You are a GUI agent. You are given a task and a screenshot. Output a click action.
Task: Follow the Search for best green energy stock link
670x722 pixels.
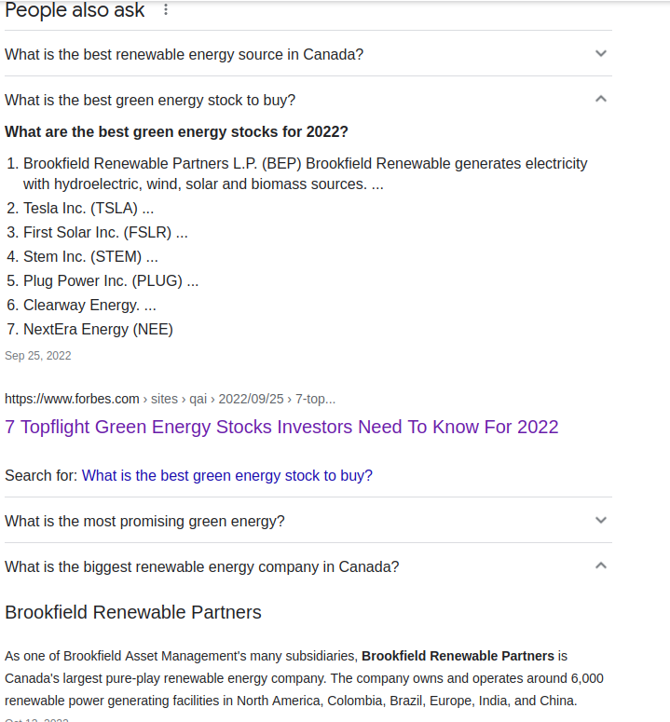click(226, 475)
